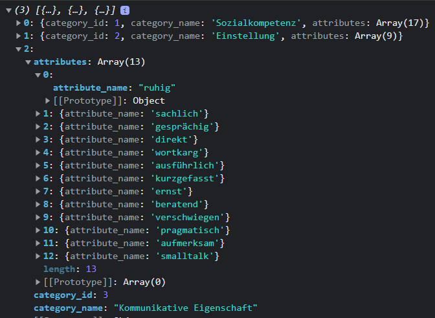Expand attribute 9 'verschwiegen'
Image resolution: width=435 pixels, height=318 pixels.
[38, 217]
